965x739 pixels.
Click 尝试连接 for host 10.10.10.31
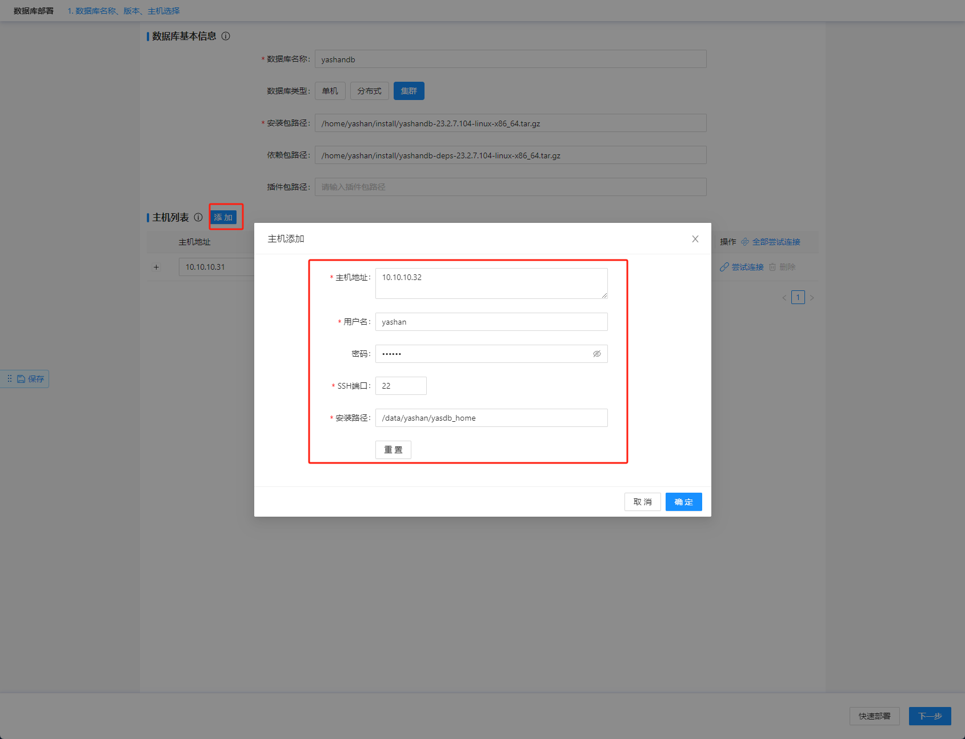coord(742,267)
